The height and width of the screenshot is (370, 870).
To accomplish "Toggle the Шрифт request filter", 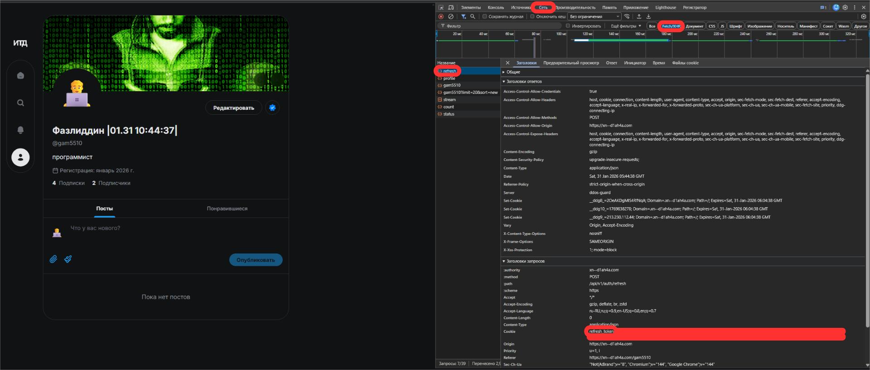I will (x=736, y=26).
